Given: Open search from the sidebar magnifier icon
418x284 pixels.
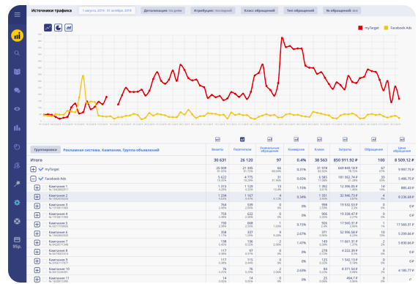Looking at the screenshot, I should (x=17, y=53).
